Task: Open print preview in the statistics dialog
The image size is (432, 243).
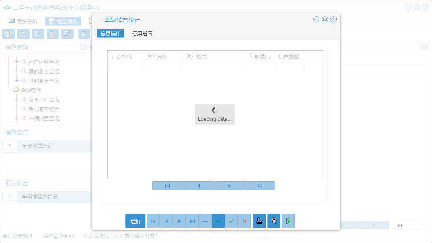Action: (273, 221)
